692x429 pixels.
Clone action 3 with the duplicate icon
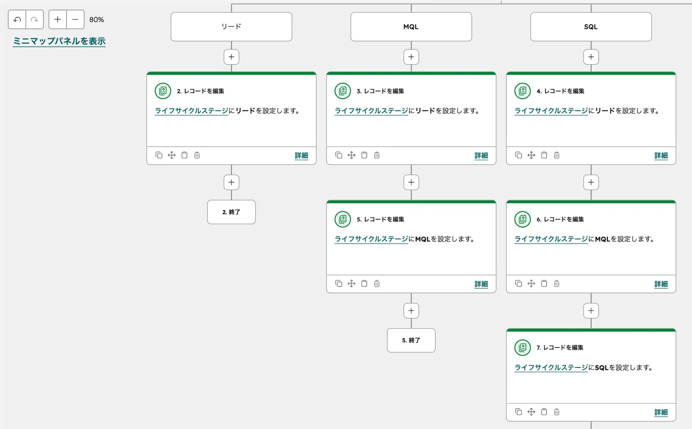(339, 155)
